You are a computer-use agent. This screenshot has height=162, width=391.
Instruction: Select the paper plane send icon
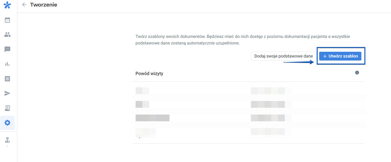pos(7,93)
